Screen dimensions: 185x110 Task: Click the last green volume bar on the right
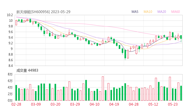(181, 93)
